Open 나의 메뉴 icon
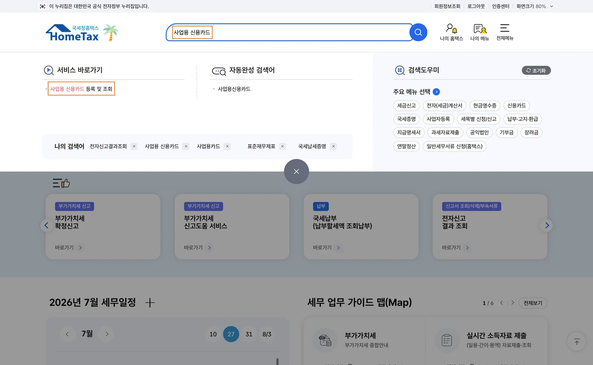The width and height of the screenshot is (593, 365). [480, 32]
